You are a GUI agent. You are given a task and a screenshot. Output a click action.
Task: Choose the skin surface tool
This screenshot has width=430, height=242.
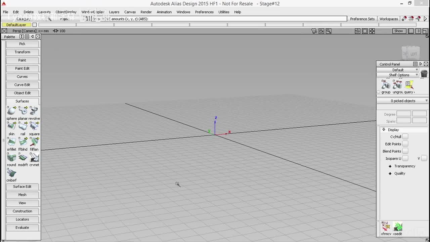pyautogui.click(x=11, y=126)
